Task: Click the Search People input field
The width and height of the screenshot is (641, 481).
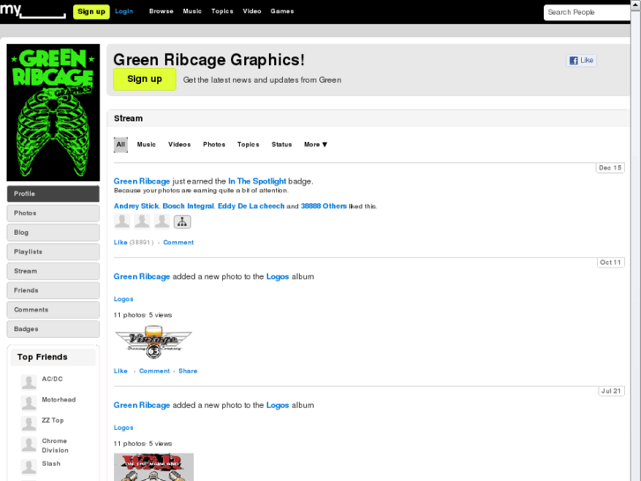Action: click(x=587, y=12)
